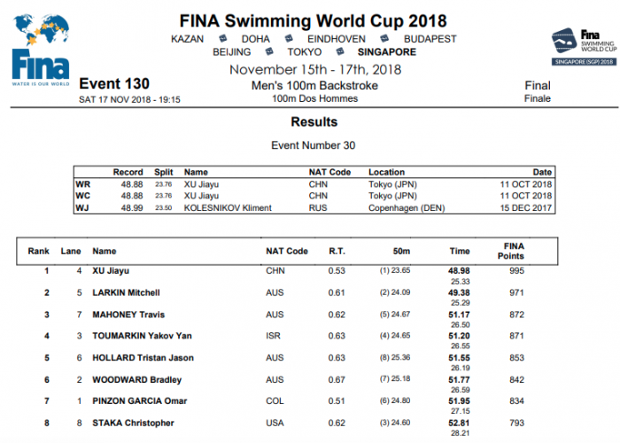Click the separator icon between BEIJING and TOKYO
The width and height of the screenshot is (620, 443).
(269, 52)
